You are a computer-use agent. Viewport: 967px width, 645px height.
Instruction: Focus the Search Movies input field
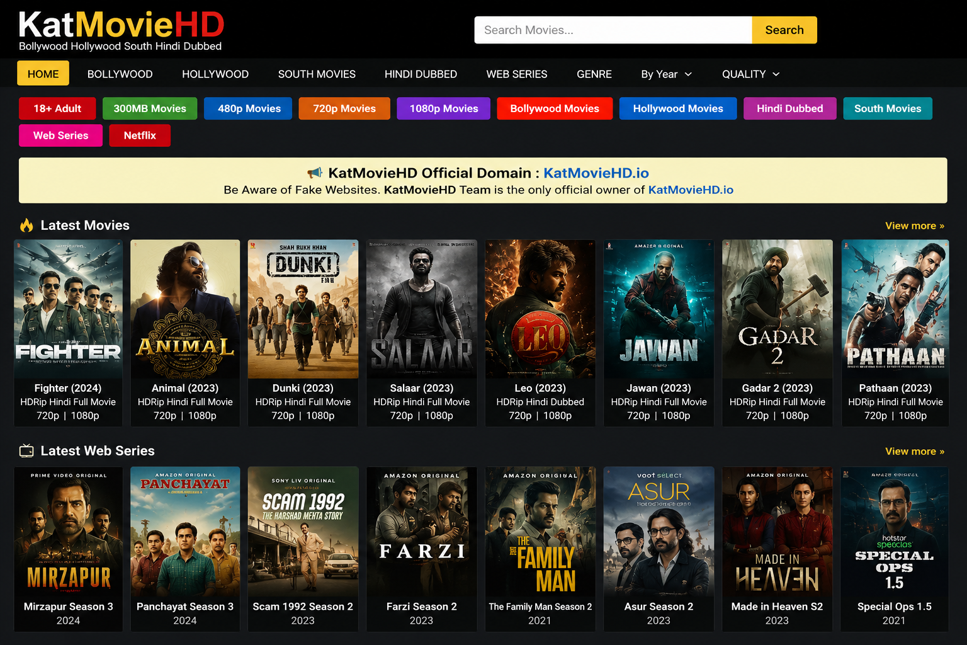(613, 30)
